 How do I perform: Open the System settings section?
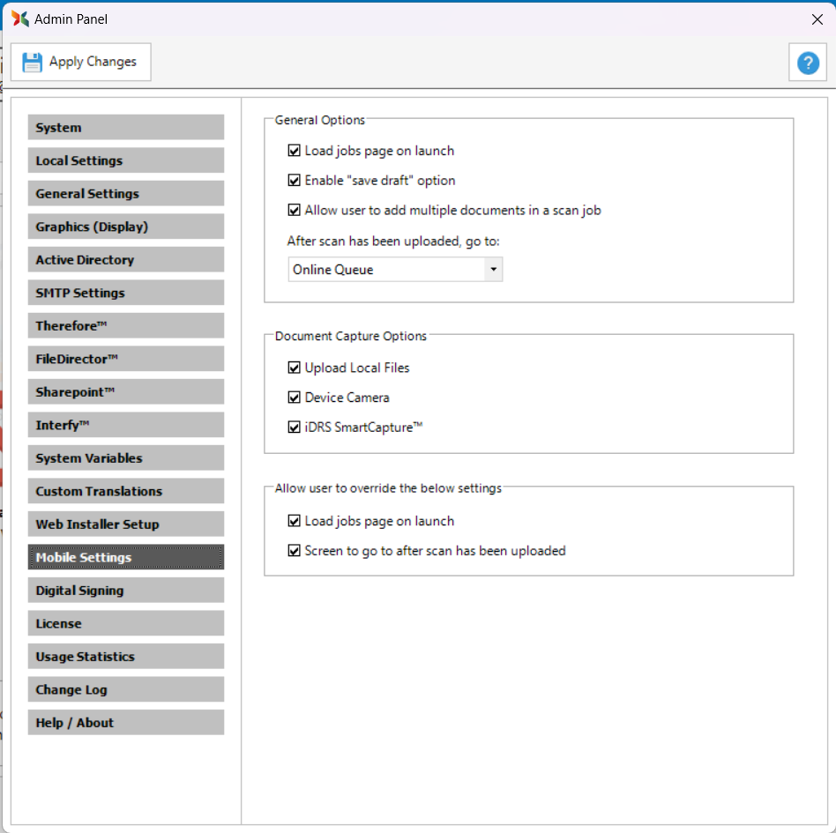click(x=125, y=128)
